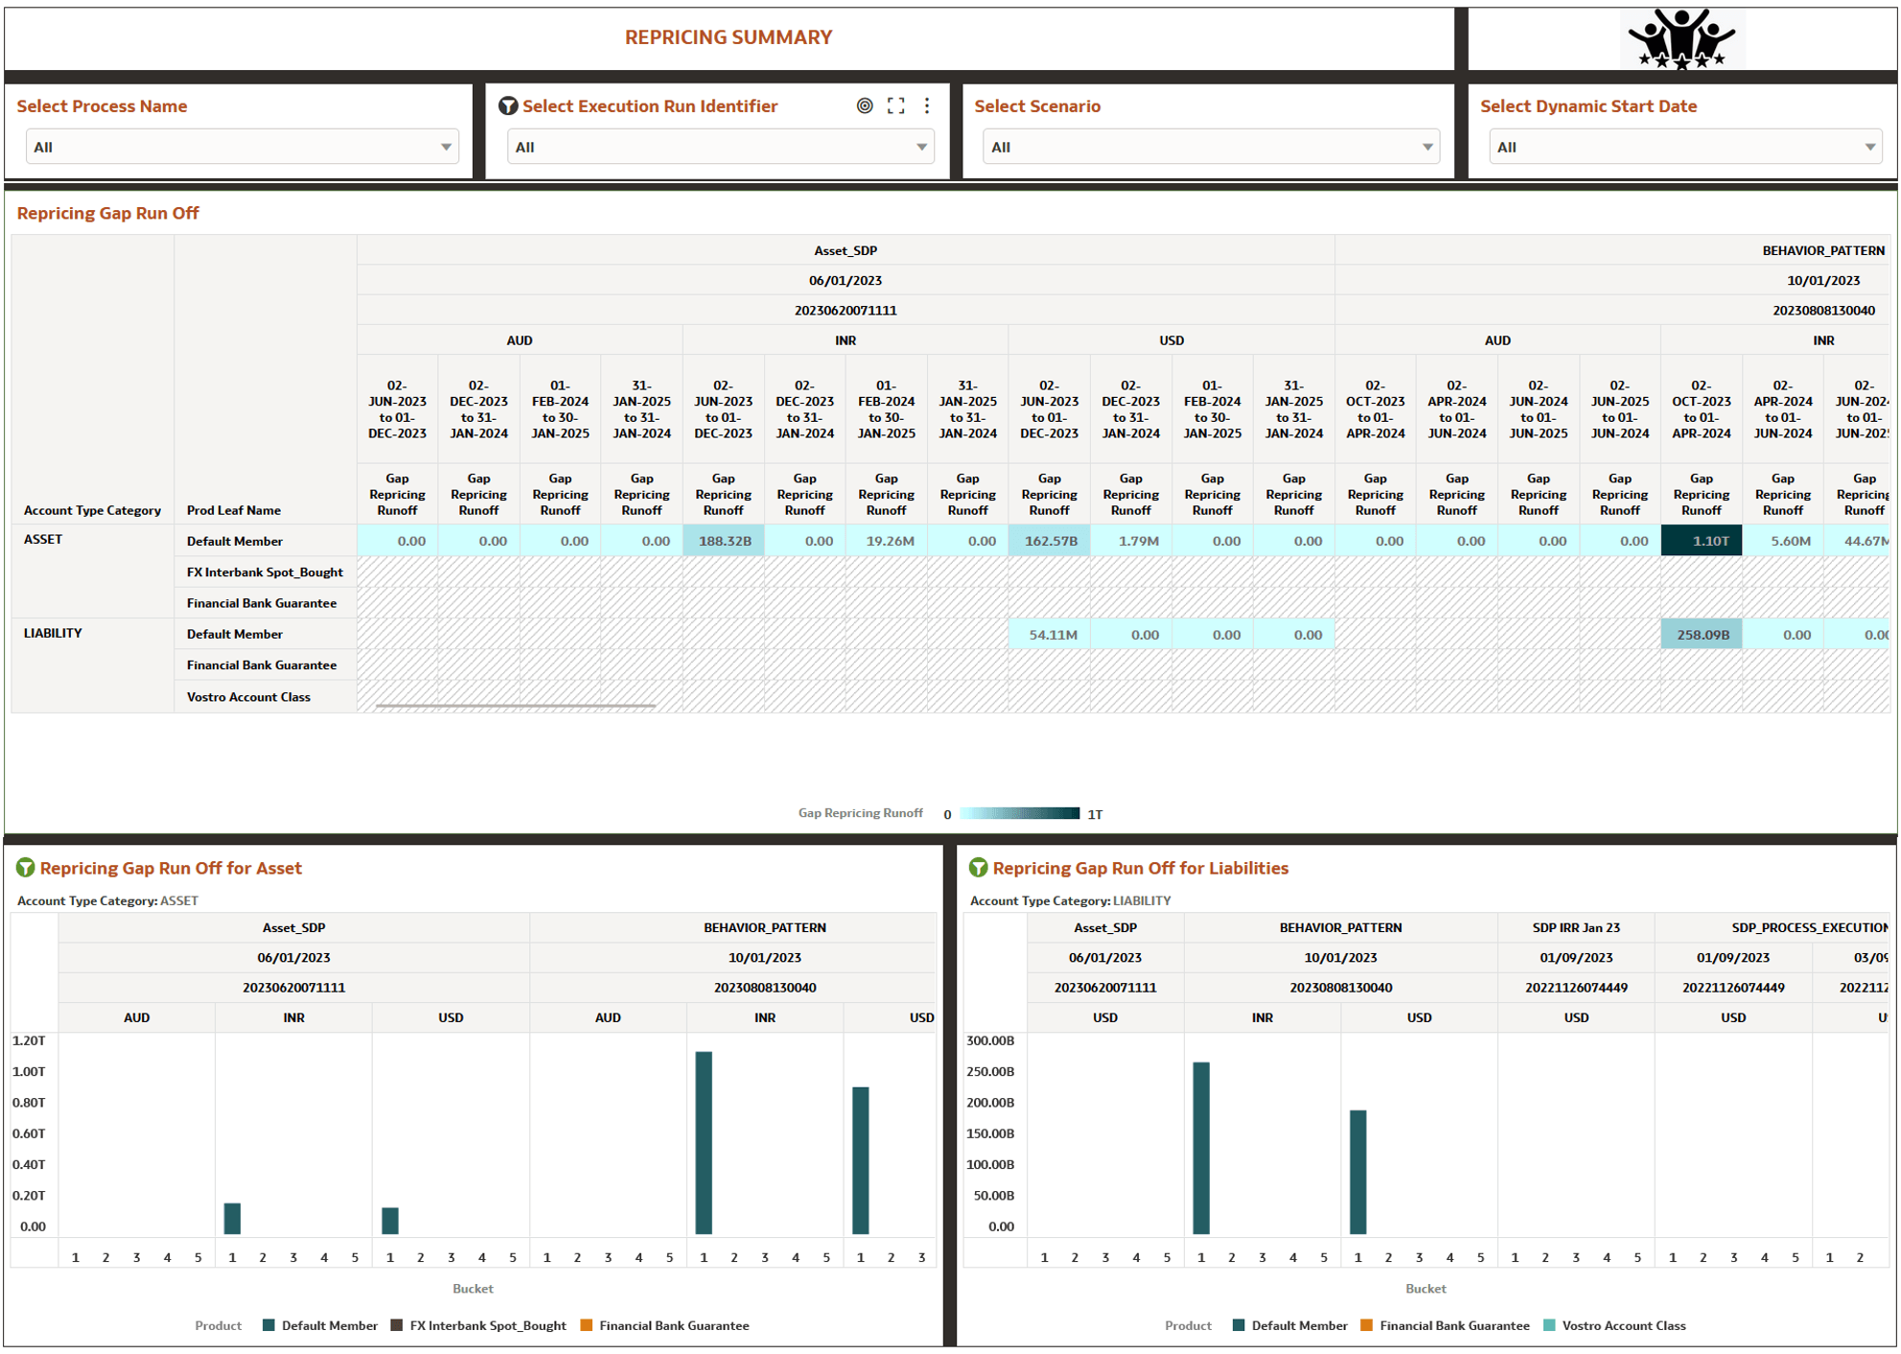
Task: Select the LIABILITY row label in the pivot table
Action: point(53,633)
